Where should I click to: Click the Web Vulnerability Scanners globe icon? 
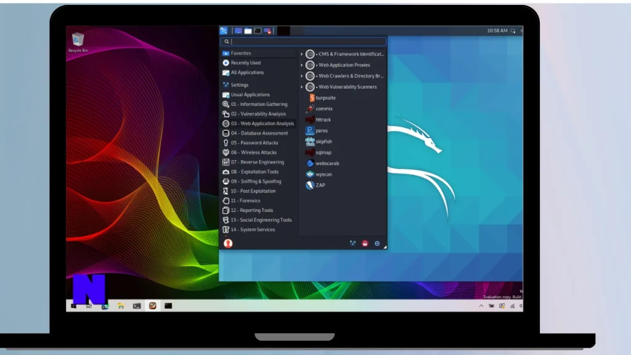pyautogui.click(x=310, y=87)
